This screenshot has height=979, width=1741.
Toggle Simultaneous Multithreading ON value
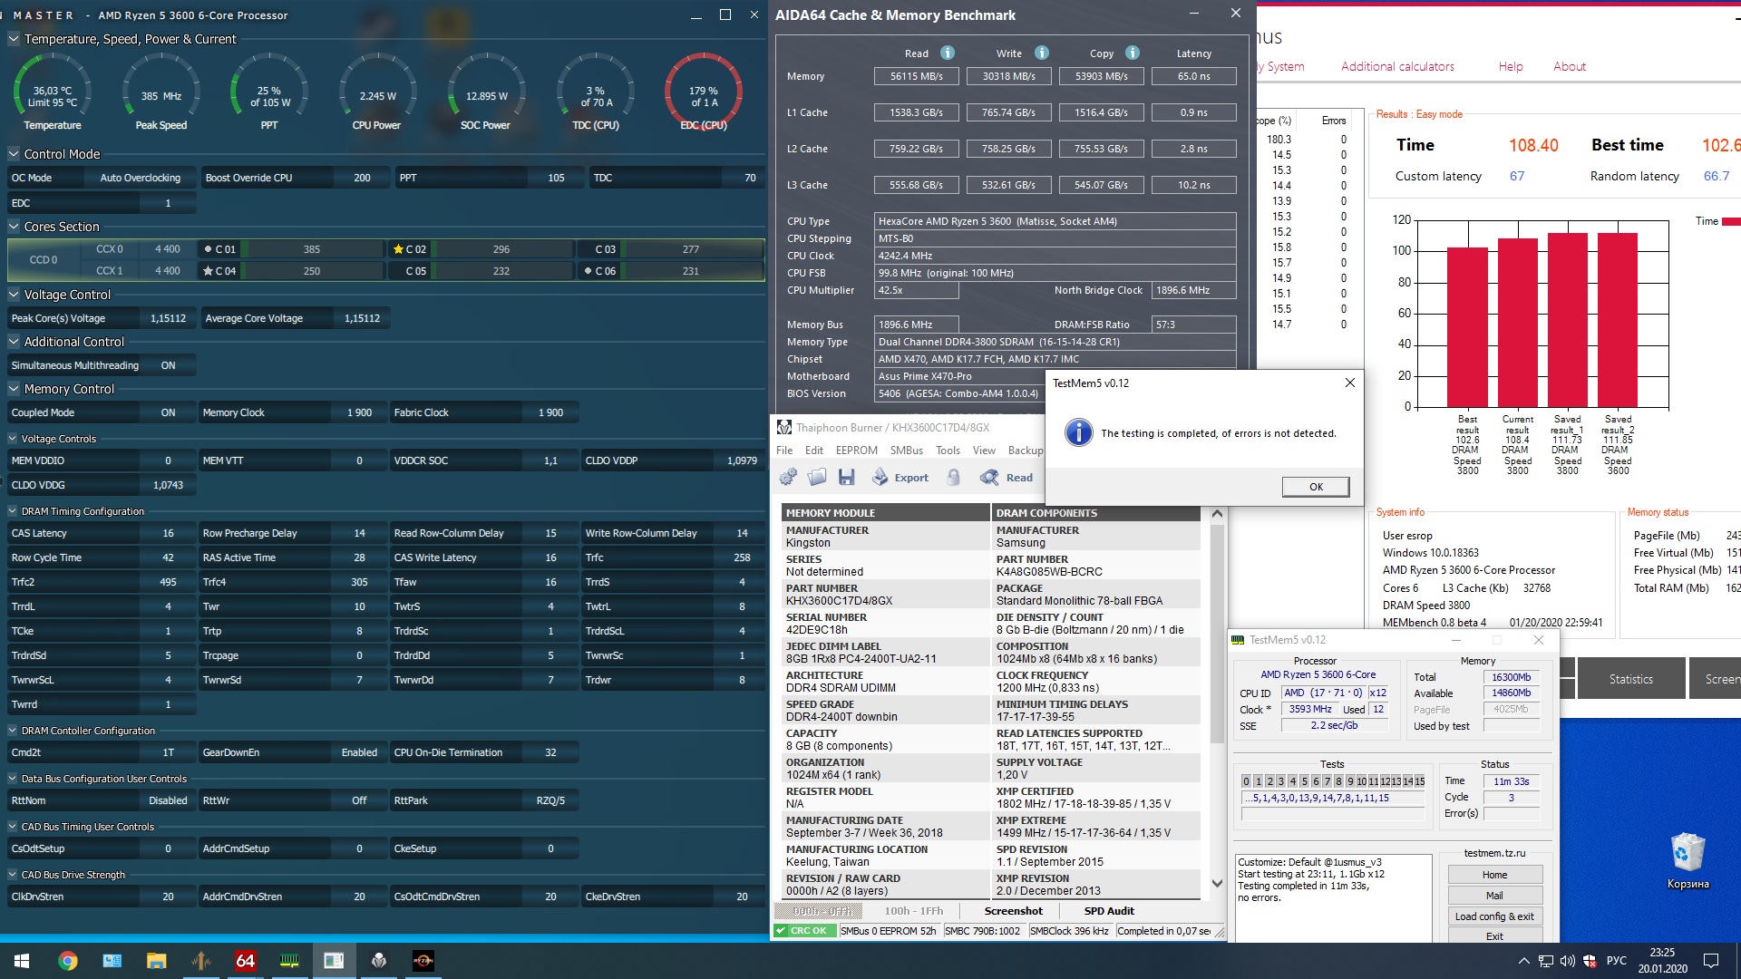(168, 365)
